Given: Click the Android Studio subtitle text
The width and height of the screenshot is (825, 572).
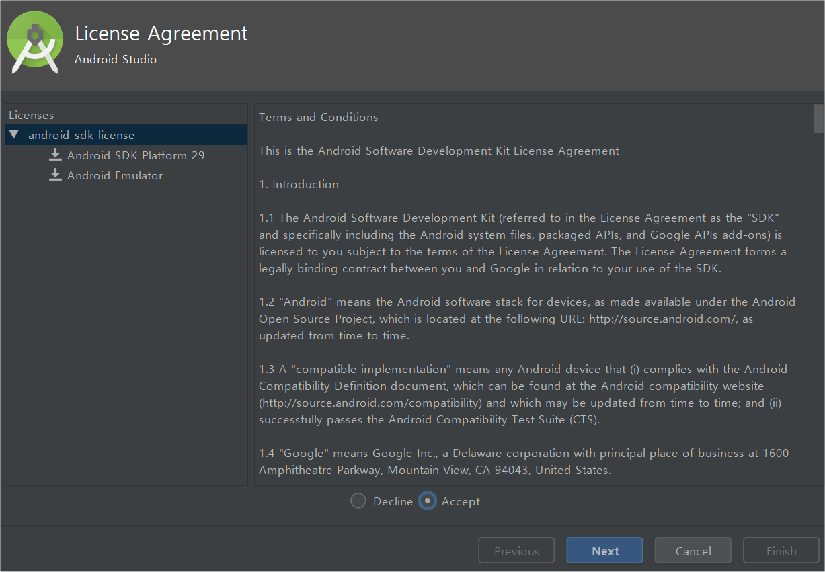Looking at the screenshot, I should [116, 59].
